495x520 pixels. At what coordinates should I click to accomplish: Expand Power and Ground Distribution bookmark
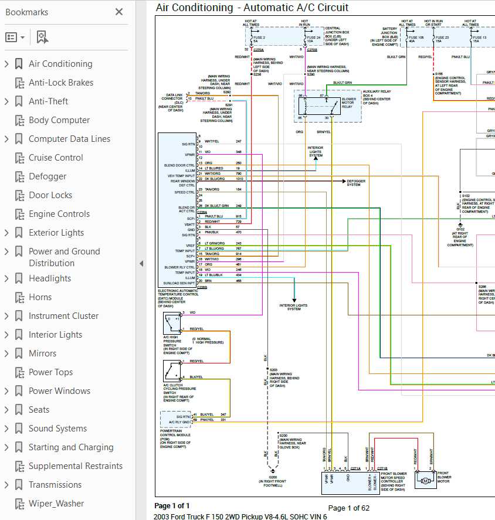click(x=6, y=251)
